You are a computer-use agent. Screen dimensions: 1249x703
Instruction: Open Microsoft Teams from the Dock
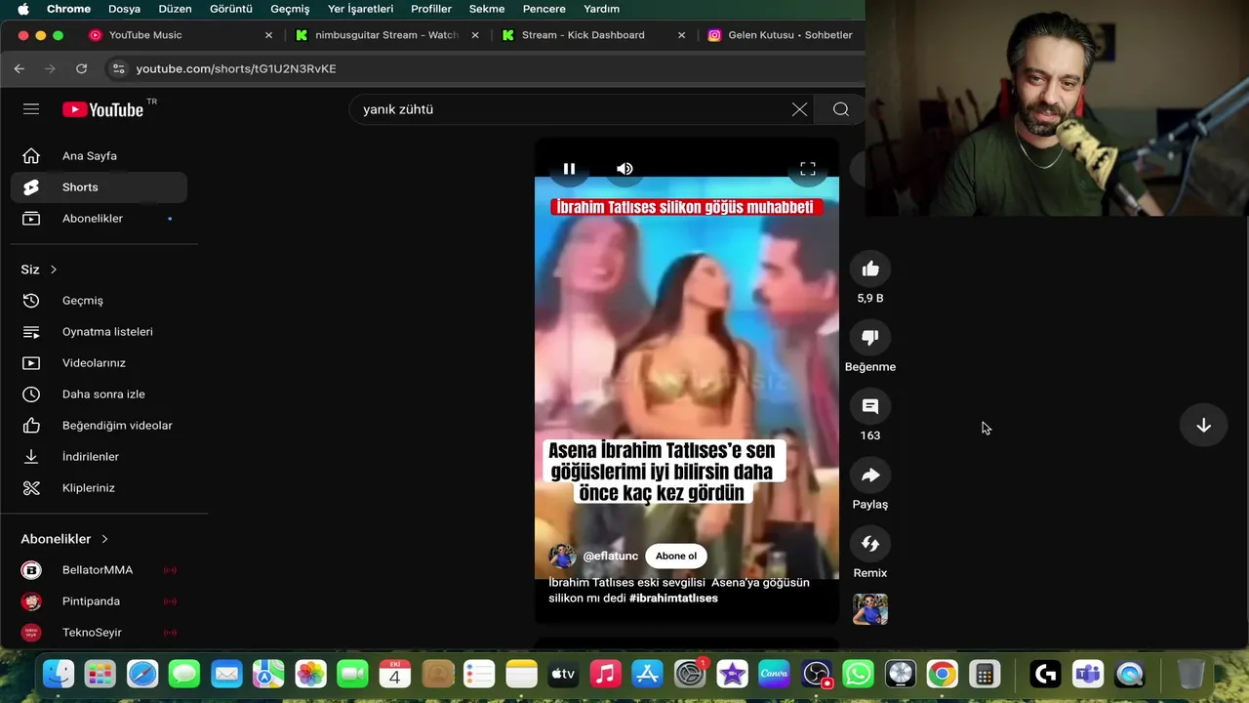pos(1088,674)
